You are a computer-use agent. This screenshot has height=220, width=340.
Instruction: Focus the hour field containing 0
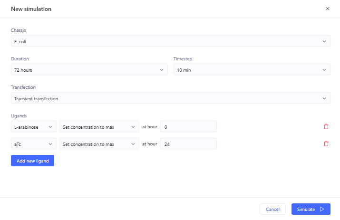coord(188,126)
